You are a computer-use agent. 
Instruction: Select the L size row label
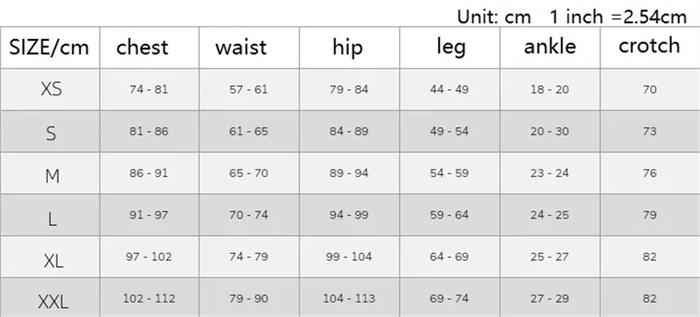(x=51, y=217)
